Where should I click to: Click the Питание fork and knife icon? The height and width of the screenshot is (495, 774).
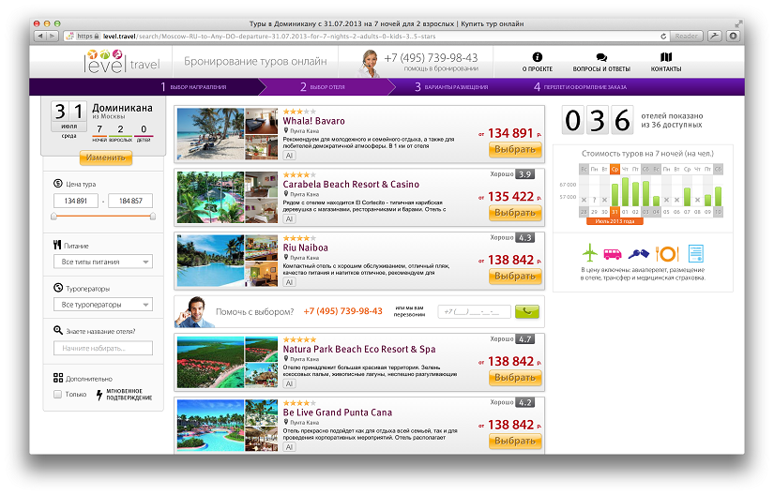[57, 245]
